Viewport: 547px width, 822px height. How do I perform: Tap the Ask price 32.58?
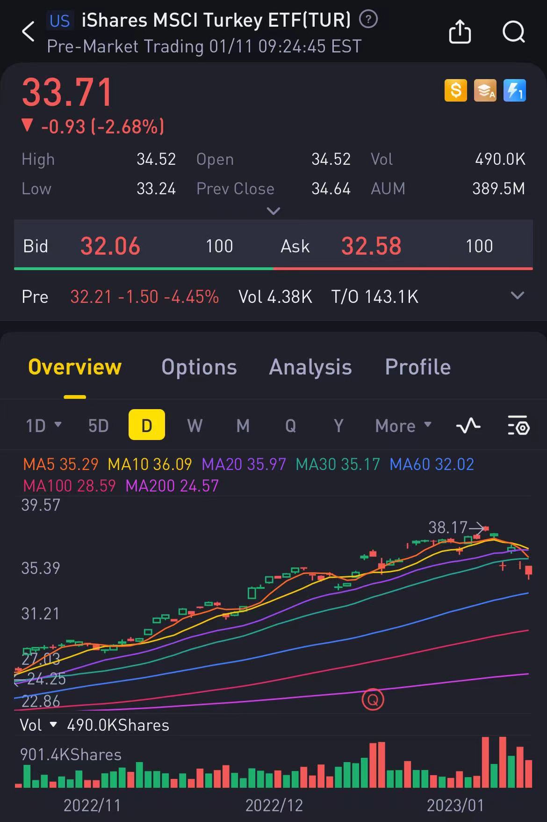[x=371, y=246]
